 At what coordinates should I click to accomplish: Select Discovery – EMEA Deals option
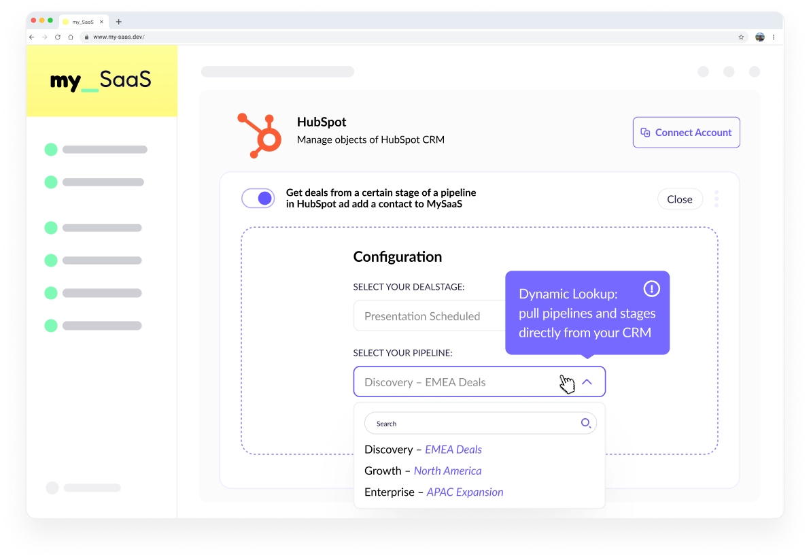tap(423, 450)
